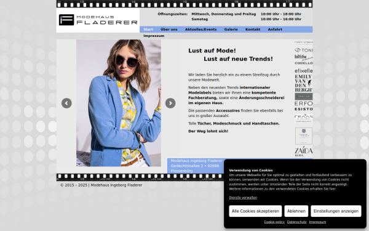Show cookie settings via Einstellungen anzeigen

pos(336,211)
